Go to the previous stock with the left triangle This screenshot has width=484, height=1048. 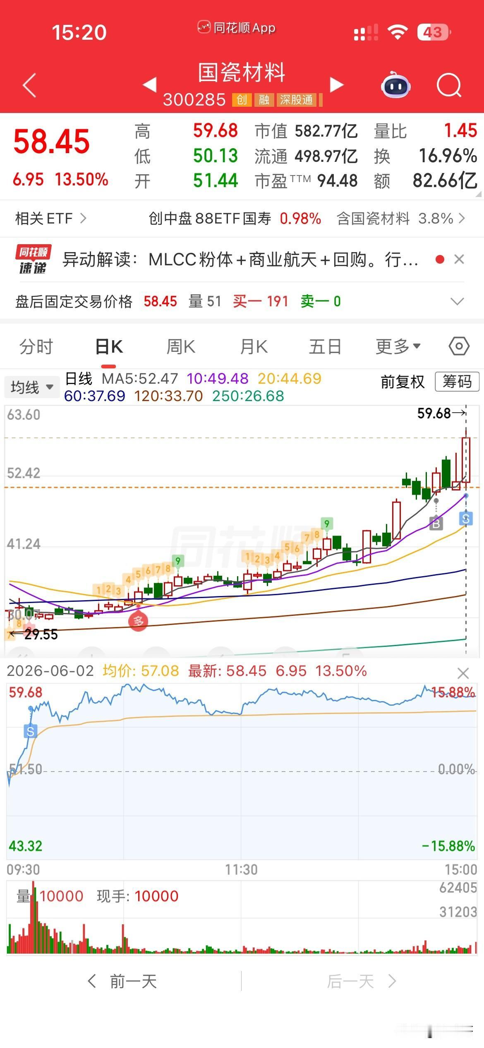149,84
